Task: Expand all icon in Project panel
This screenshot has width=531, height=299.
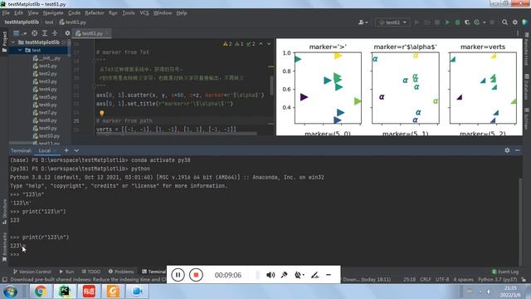Action: coord(44,33)
